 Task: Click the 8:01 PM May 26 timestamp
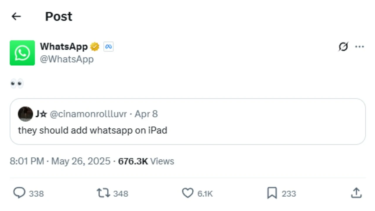pyautogui.click(x=60, y=161)
